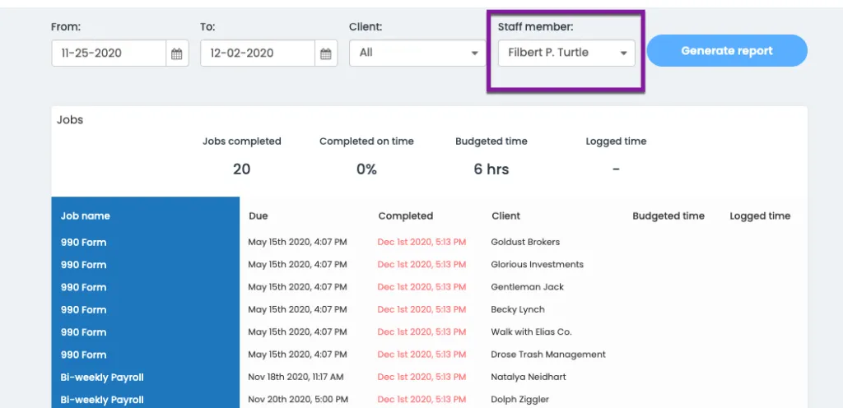Click due date Nov 18th 2020, 11:17 AM

pyautogui.click(x=296, y=378)
